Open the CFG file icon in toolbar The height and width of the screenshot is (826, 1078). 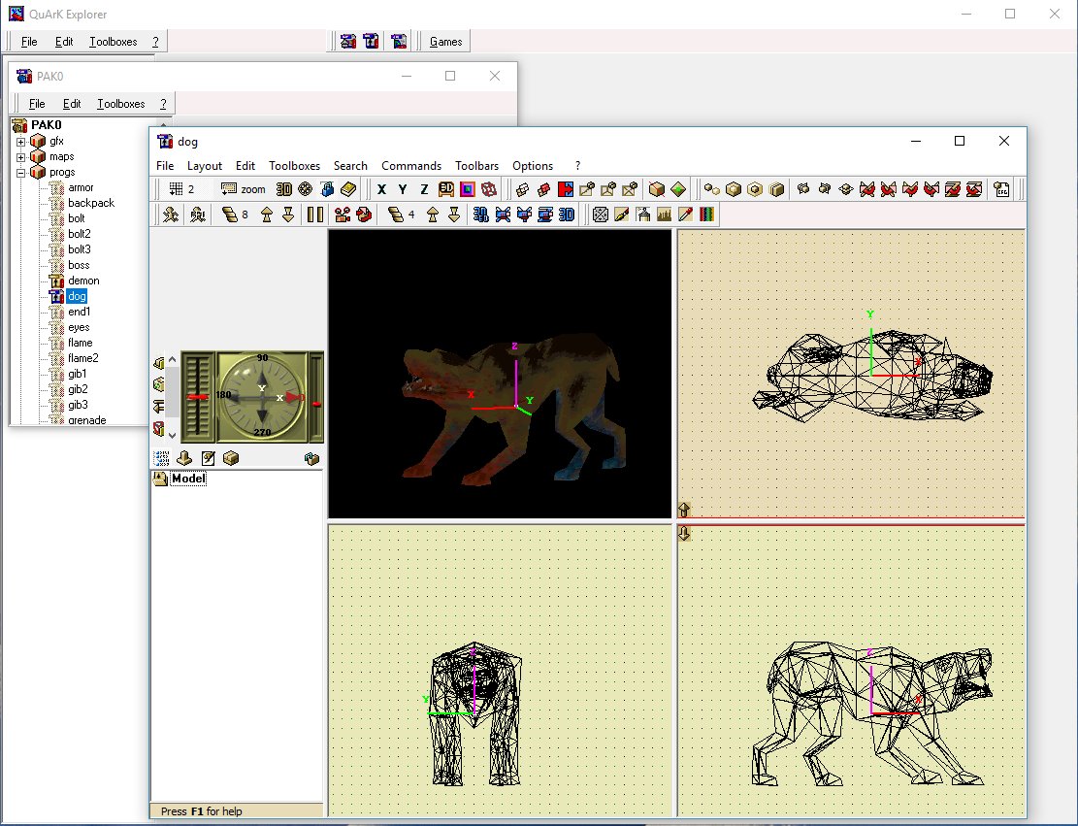(1001, 189)
